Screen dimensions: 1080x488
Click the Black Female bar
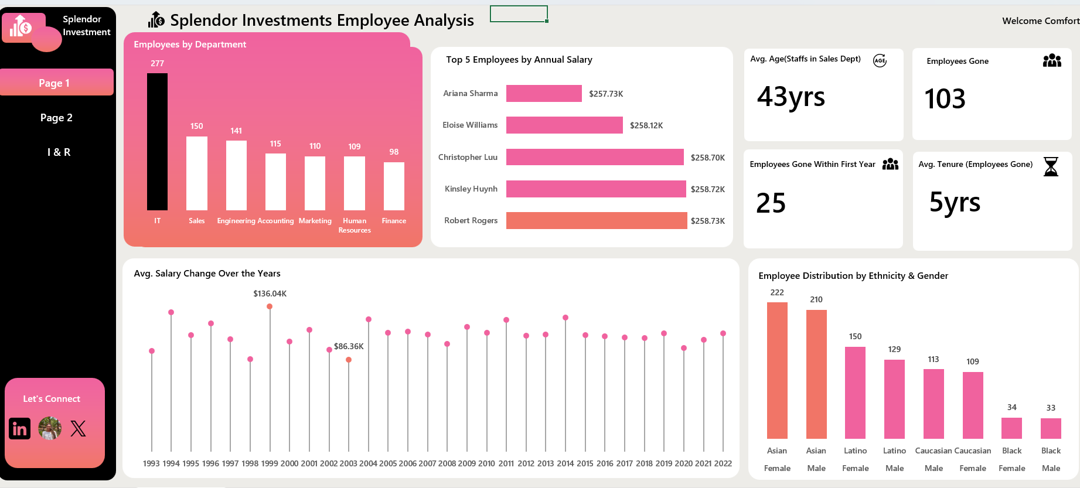point(1011,428)
